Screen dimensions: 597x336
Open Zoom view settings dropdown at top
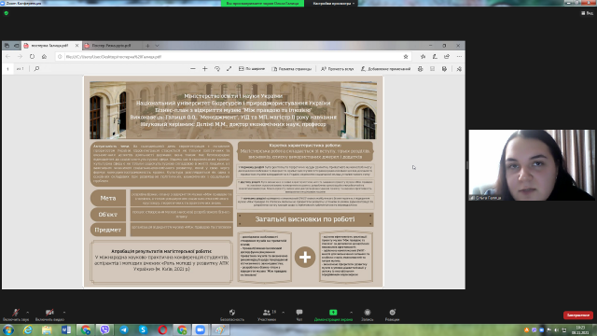click(x=334, y=4)
